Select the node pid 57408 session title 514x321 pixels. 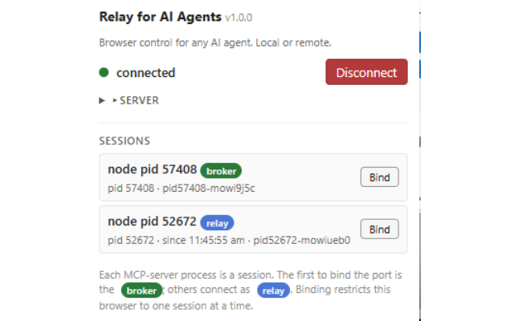pyautogui.click(x=152, y=169)
